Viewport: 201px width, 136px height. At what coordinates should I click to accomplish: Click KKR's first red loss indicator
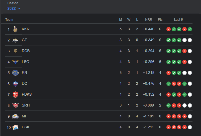point(169,29)
